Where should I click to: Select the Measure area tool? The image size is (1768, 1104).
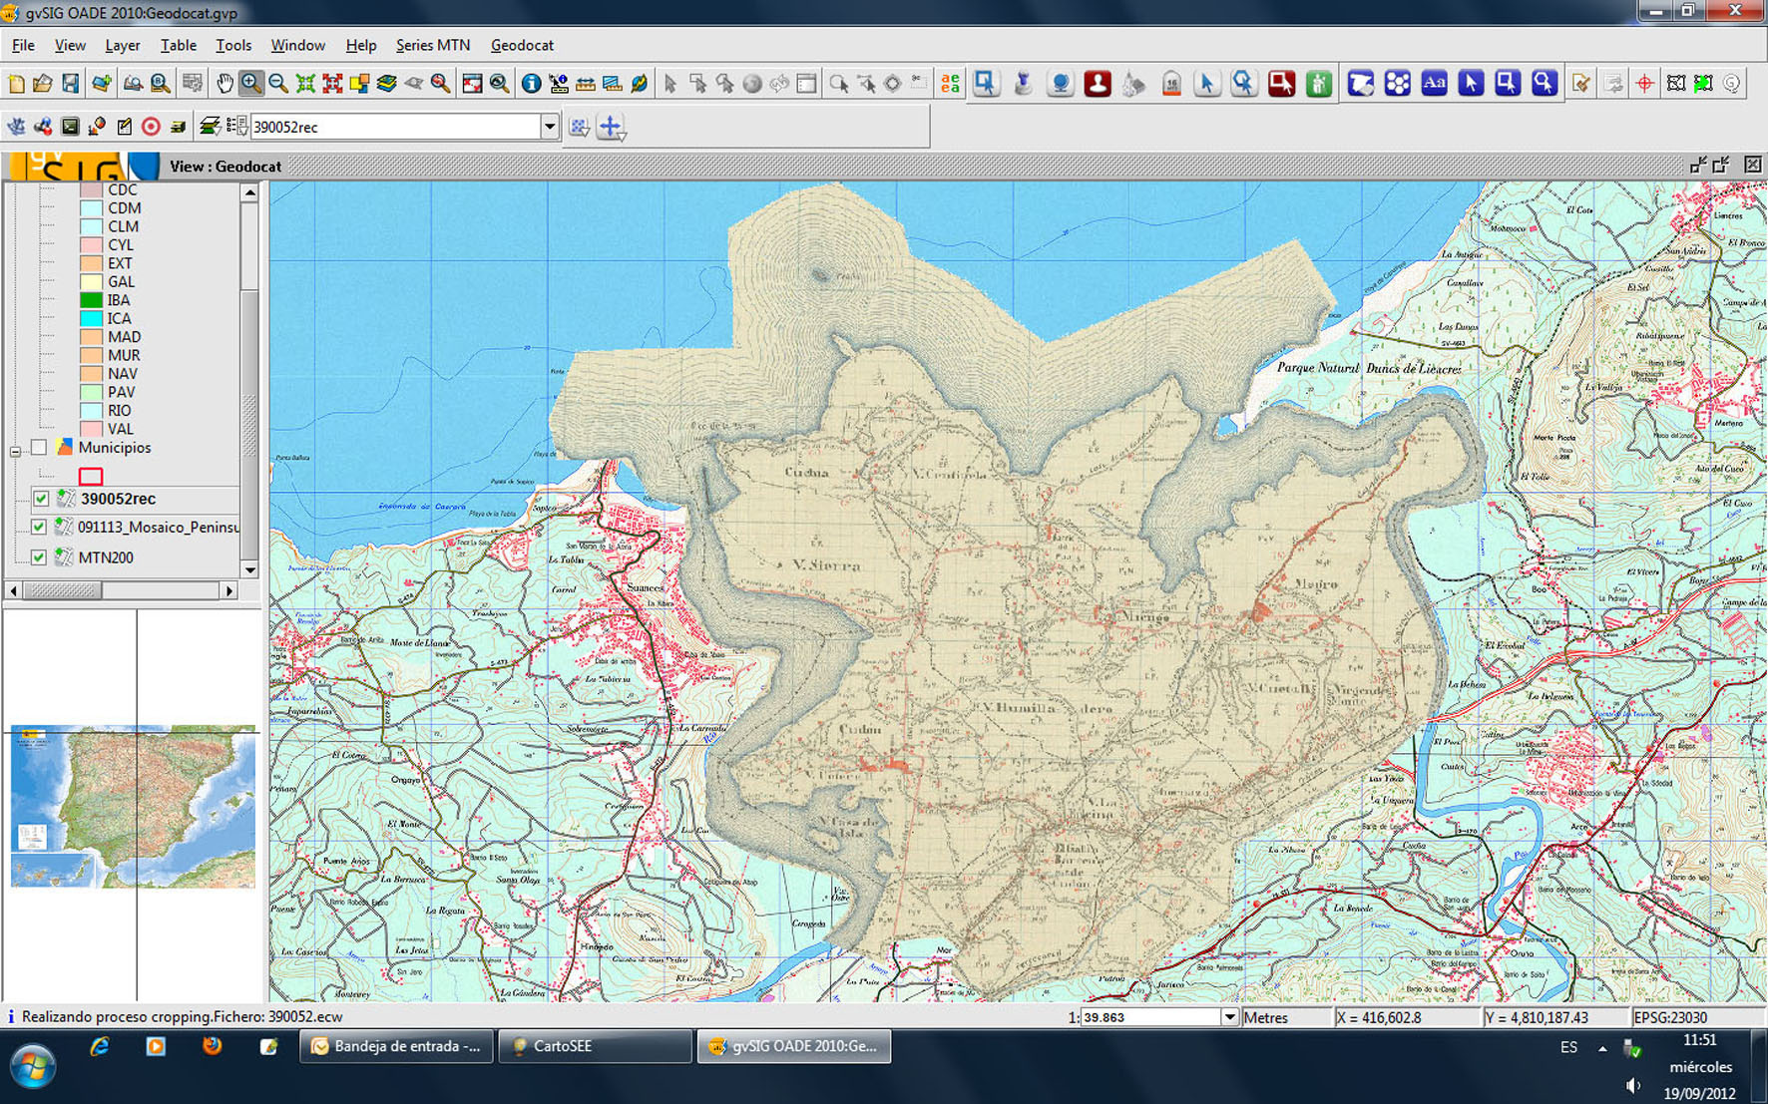click(x=613, y=84)
